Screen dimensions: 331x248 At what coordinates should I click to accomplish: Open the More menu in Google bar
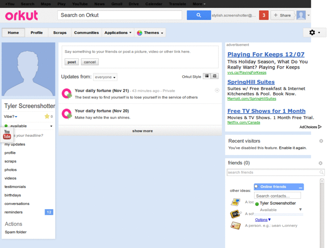point(199,4)
